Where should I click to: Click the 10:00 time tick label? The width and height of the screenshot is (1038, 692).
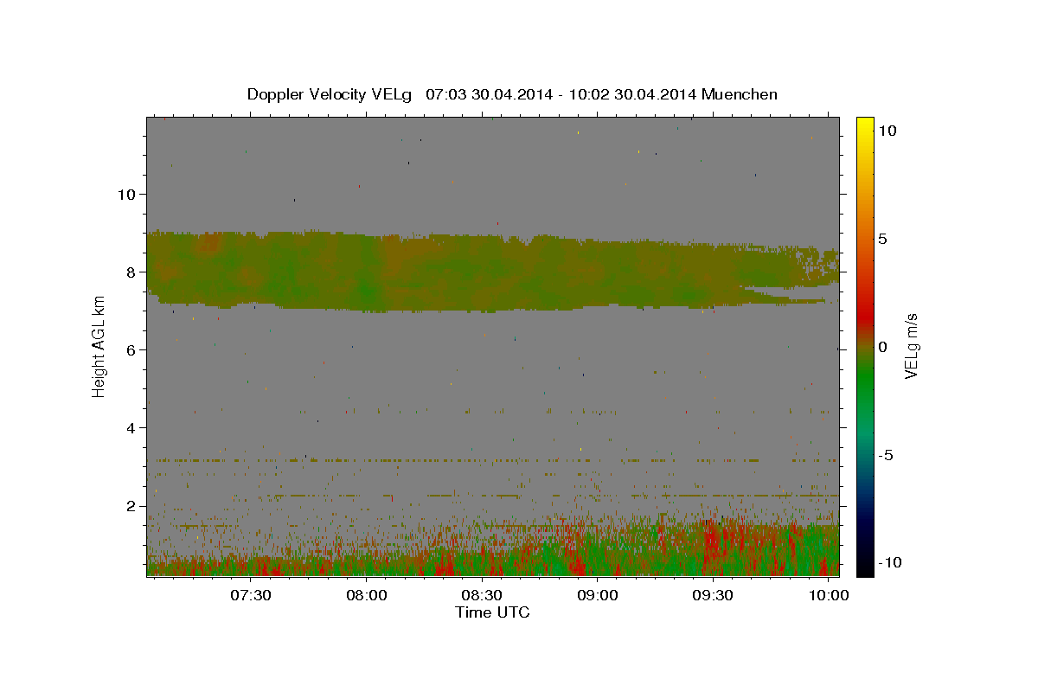830,595
